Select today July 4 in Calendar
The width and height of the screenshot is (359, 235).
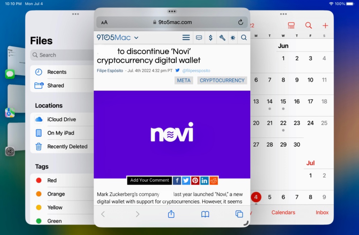click(256, 197)
